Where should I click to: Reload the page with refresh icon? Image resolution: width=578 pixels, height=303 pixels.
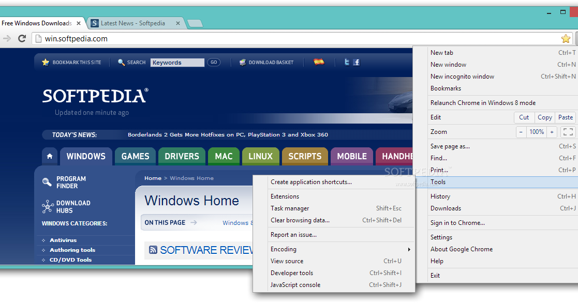(x=22, y=38)
